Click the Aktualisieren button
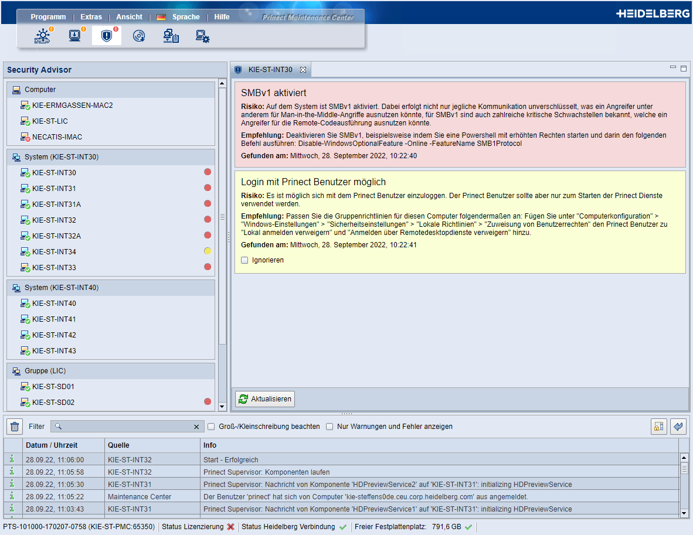The height and width of the screenshot is (535, 693). click(x=265, y=399)
